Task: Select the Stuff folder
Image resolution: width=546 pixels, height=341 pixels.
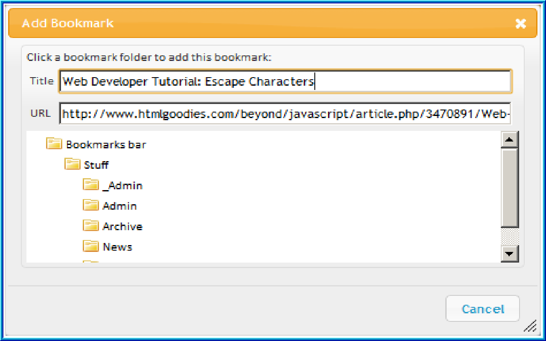Action: [x=96, y=165]
